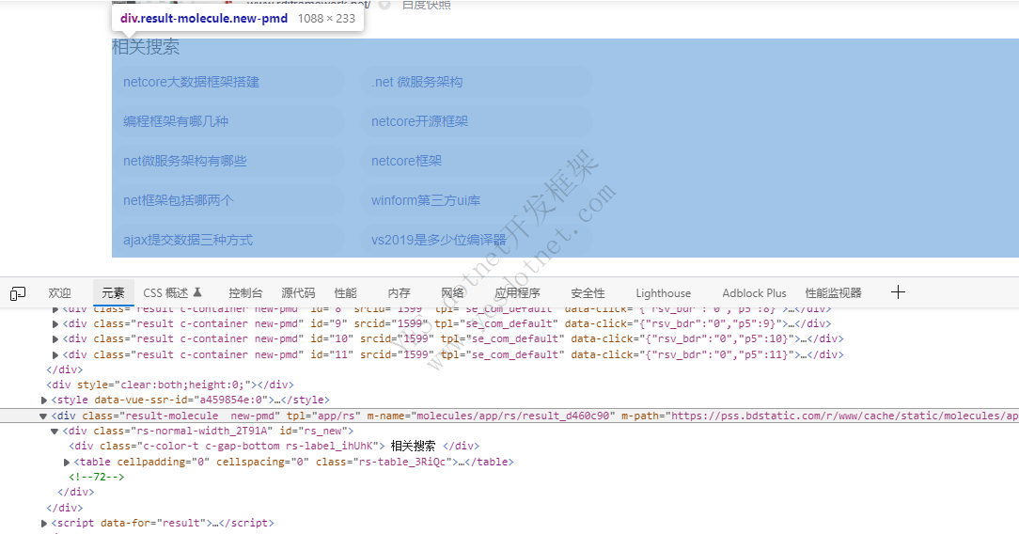Switch to the 元素 tab
The image size is (1019, 534).
coord(113,293)
